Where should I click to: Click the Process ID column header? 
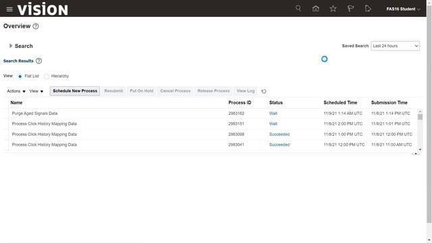[x=240, y=103]
